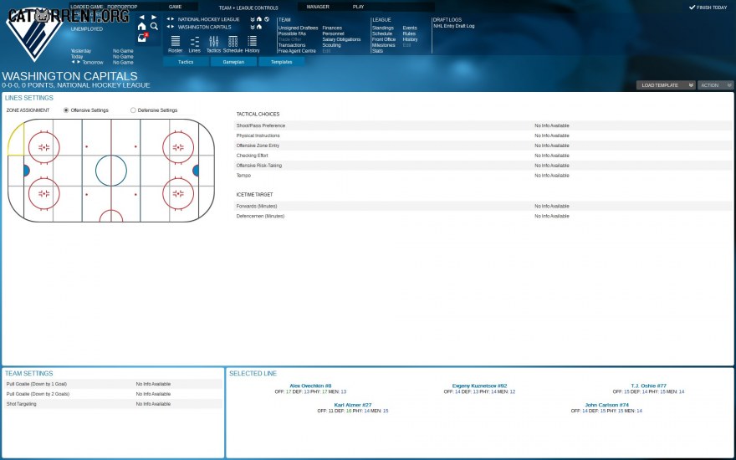Click the Shoot/Pass Preference row
Image resolution: width=736 pixels, height=460 pixels.
tap(483, 125)
